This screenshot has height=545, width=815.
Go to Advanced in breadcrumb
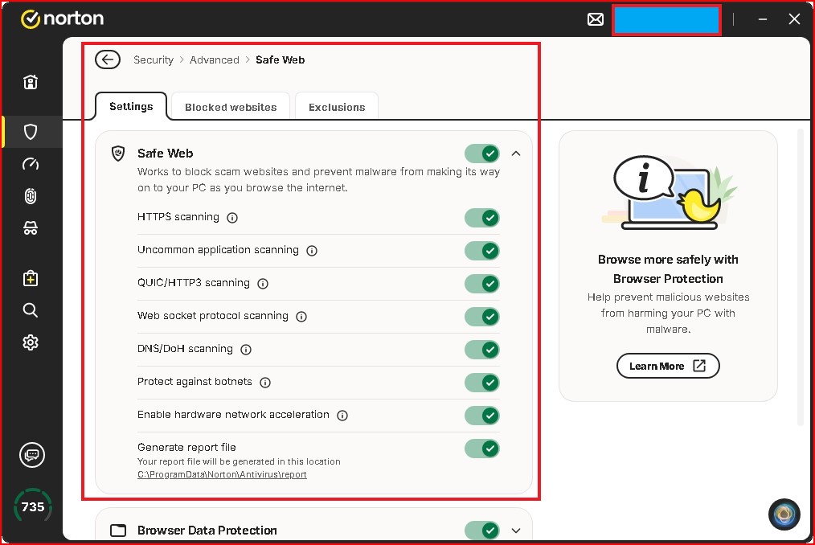point(214,59)
